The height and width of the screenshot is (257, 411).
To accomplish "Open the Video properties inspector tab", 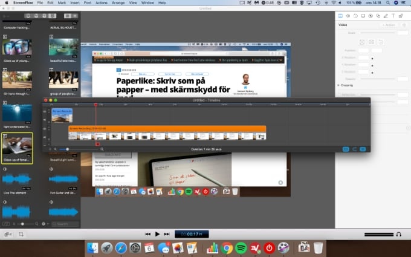I will click(340, 16).
